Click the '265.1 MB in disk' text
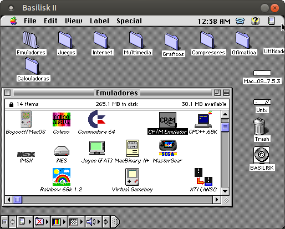The height and width of the screenshot is (229, 285). 116,104
